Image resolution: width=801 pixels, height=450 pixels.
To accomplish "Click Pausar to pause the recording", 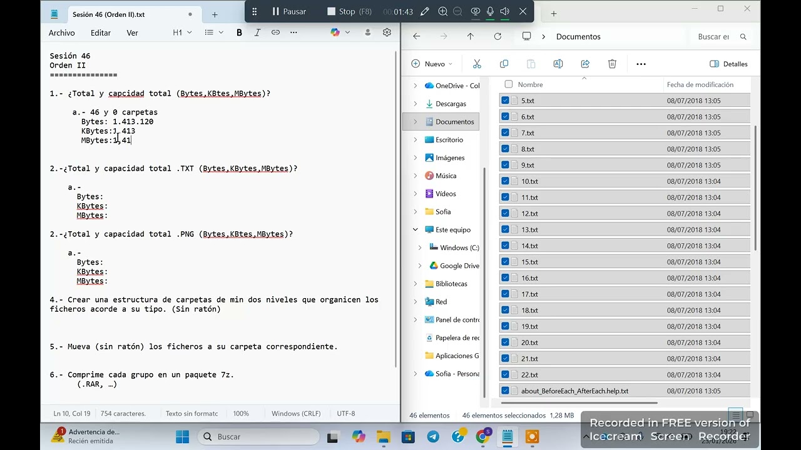I will click(289, 11).
